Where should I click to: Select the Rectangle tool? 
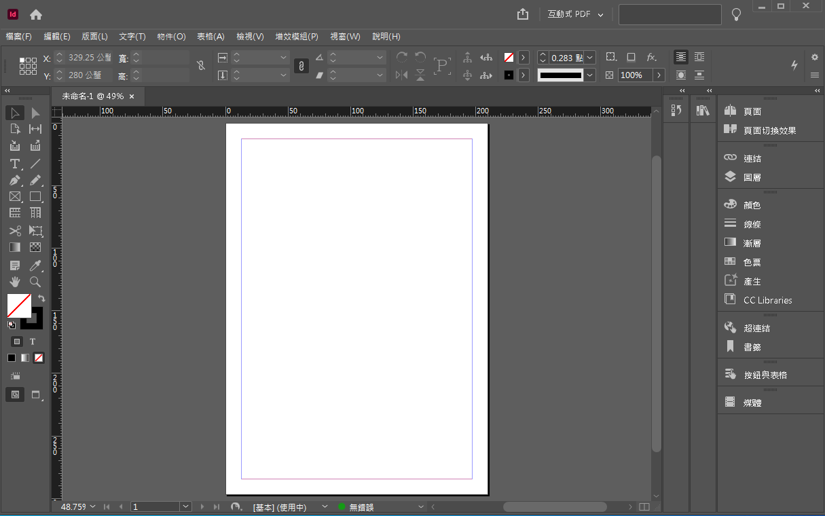35,197
